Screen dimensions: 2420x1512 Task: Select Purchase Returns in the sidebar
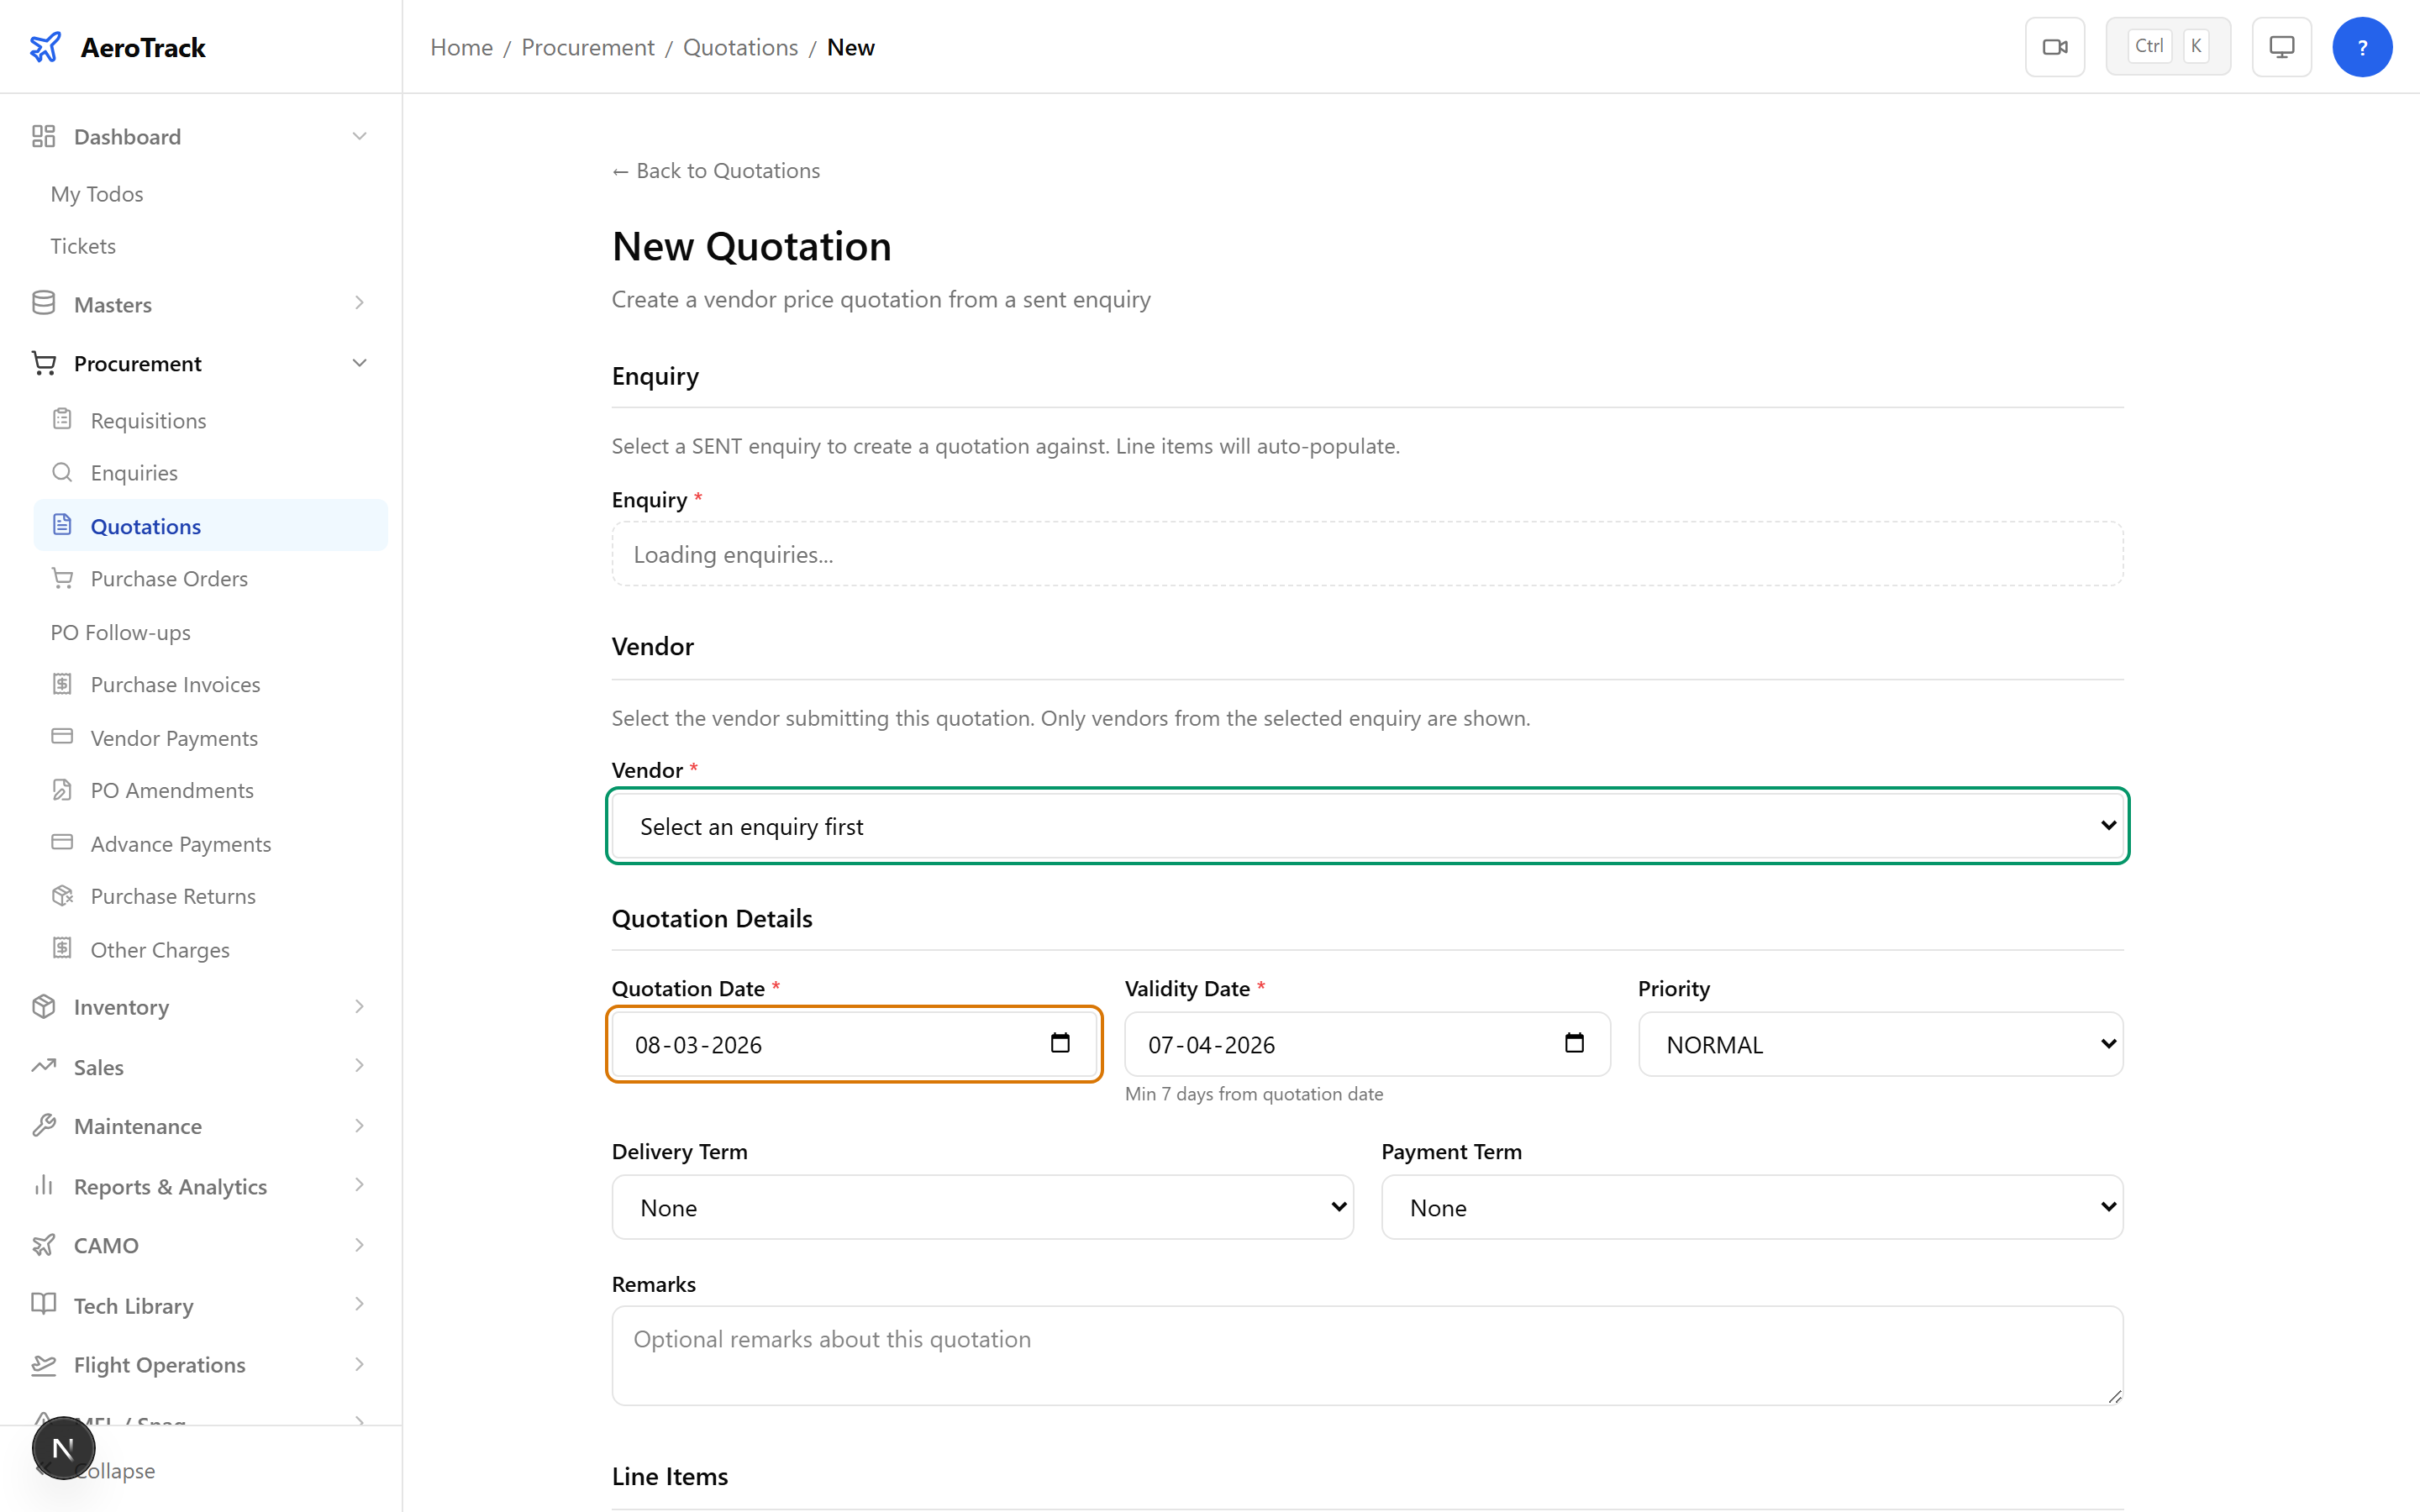172,896
